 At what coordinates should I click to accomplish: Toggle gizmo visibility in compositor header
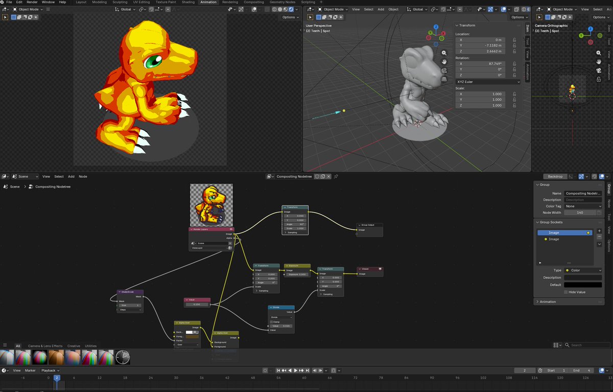[582, 176]
